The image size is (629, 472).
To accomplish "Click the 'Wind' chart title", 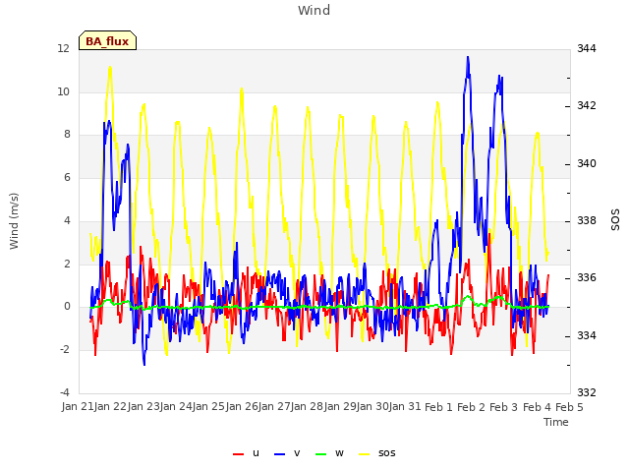I will tap(314, 10).
